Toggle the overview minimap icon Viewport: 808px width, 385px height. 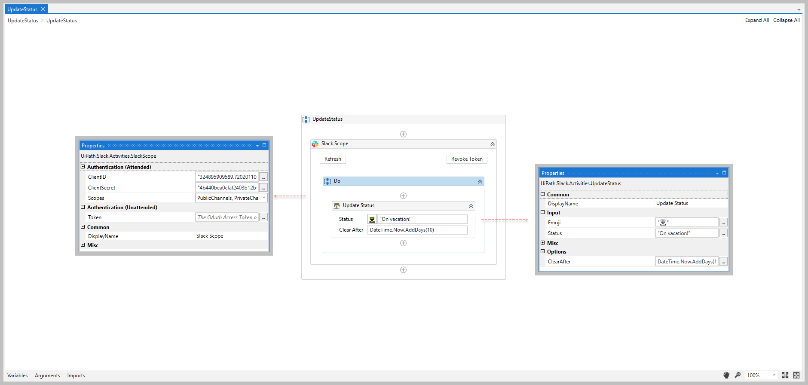[x=796, y=375]
